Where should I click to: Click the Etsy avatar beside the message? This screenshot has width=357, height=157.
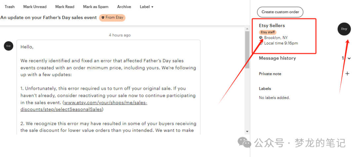pos(9,46)
